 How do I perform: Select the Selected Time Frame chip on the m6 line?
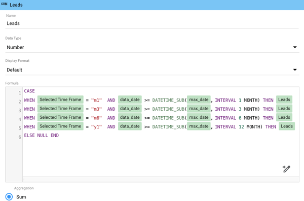click(x=60, y=117)
